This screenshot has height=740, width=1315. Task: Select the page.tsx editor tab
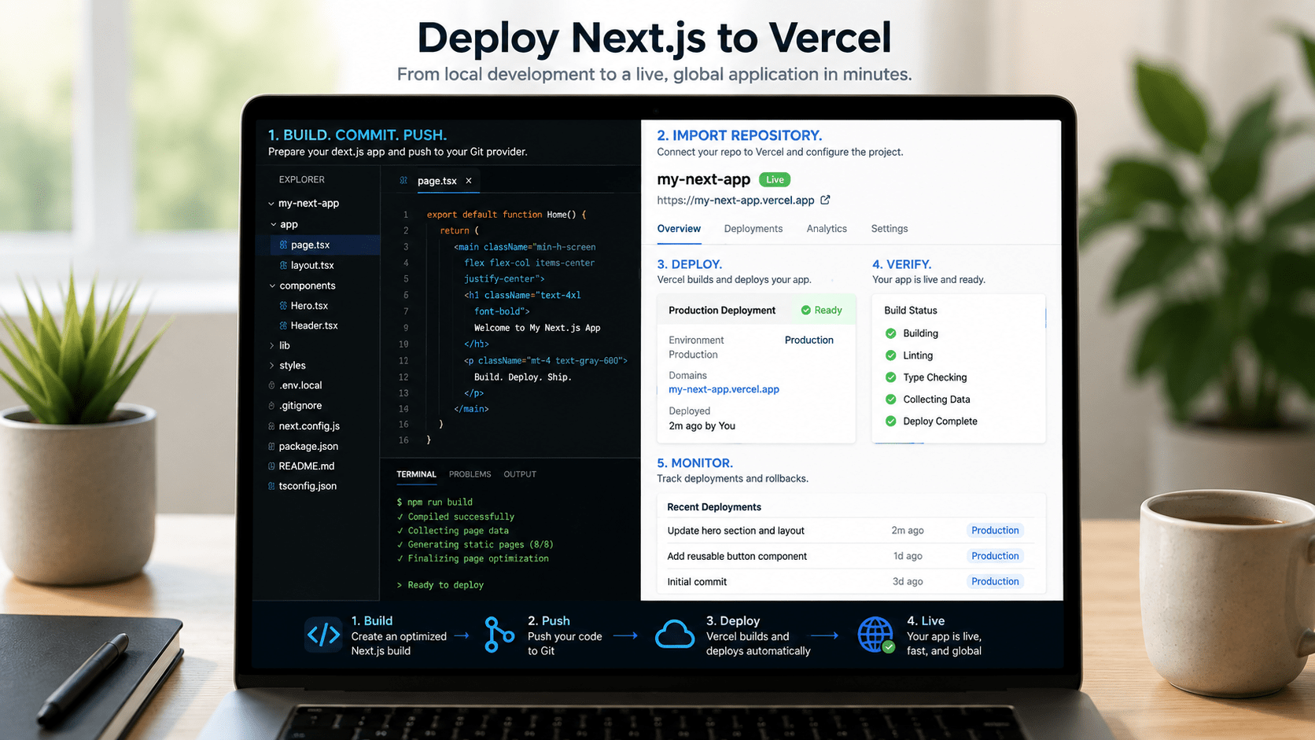pos(437,181)
